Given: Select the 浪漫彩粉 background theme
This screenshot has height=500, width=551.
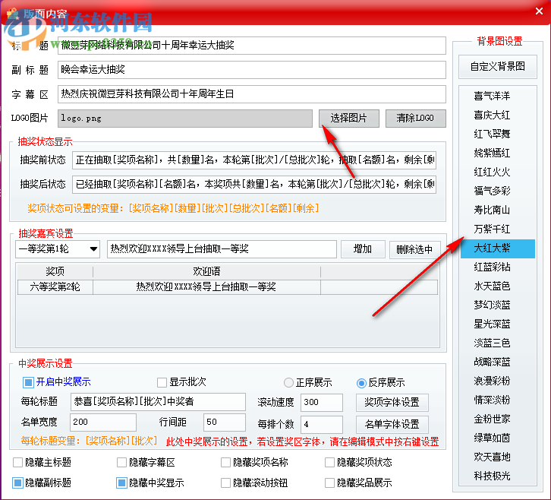Looking at the screenshot, I should [498, 381].
